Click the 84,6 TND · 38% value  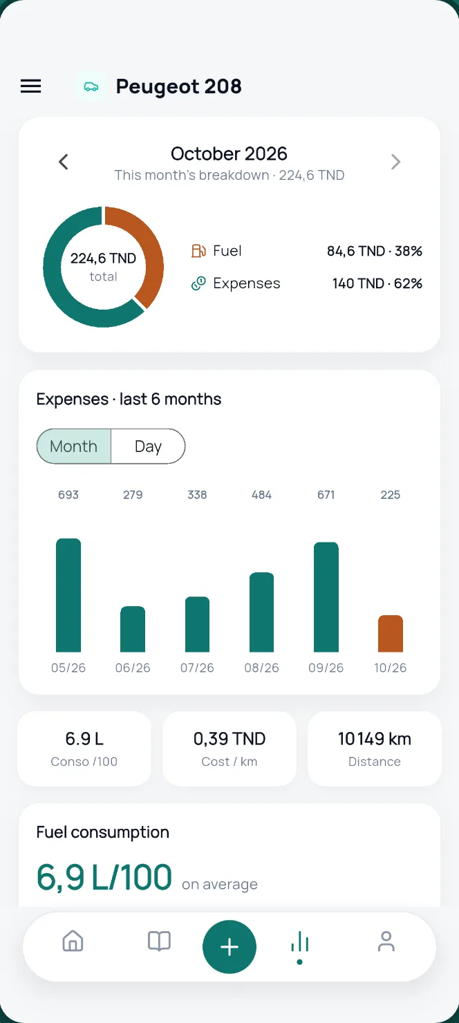(375, 251)
